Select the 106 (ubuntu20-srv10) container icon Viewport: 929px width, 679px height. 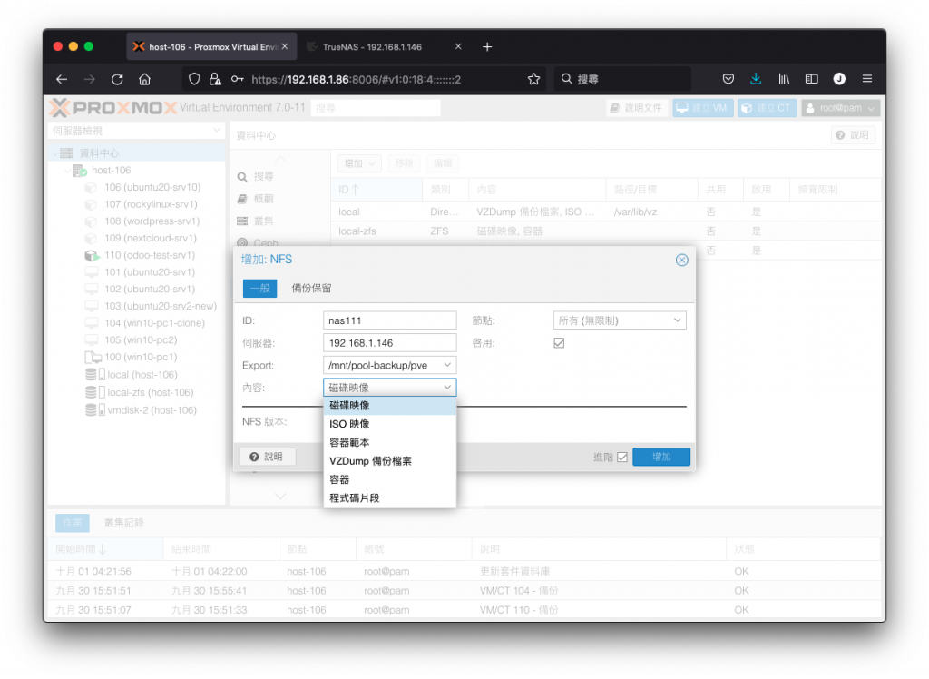[91, 188]
